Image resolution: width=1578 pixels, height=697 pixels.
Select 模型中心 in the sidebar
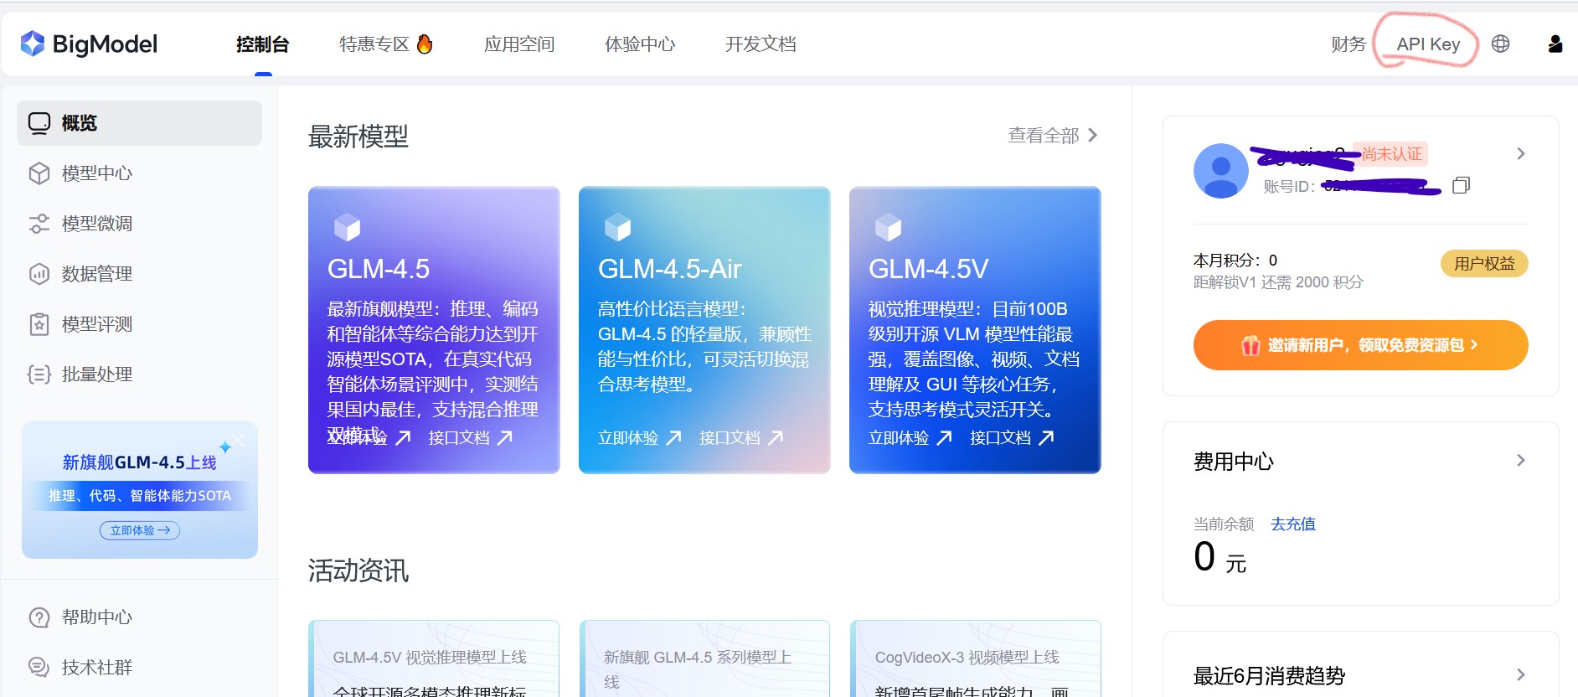[x=139, y=173]
